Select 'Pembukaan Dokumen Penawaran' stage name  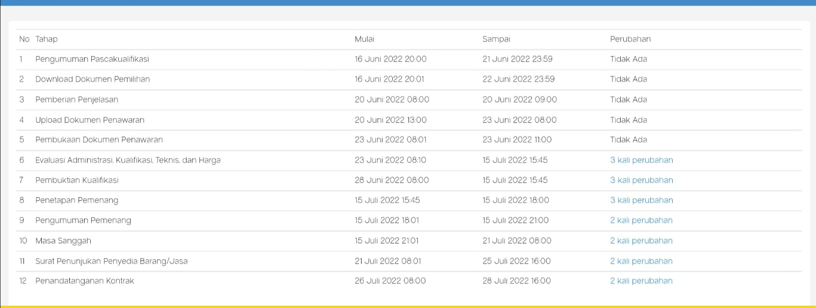click(x=99, y=139)
